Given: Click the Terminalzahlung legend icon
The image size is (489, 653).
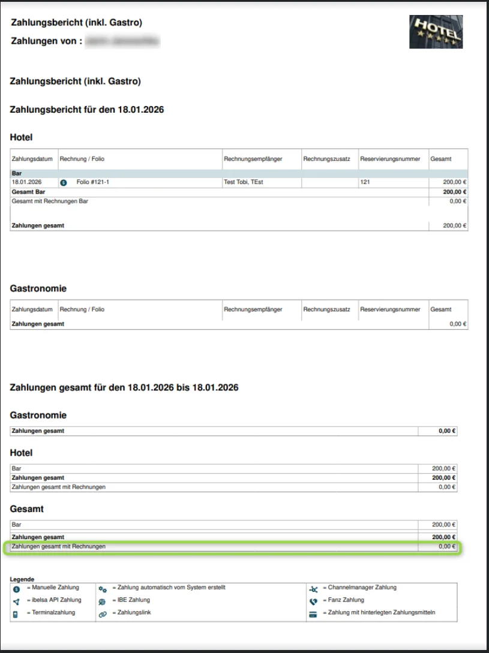Looking at the screenshot, I should point(16,614).
